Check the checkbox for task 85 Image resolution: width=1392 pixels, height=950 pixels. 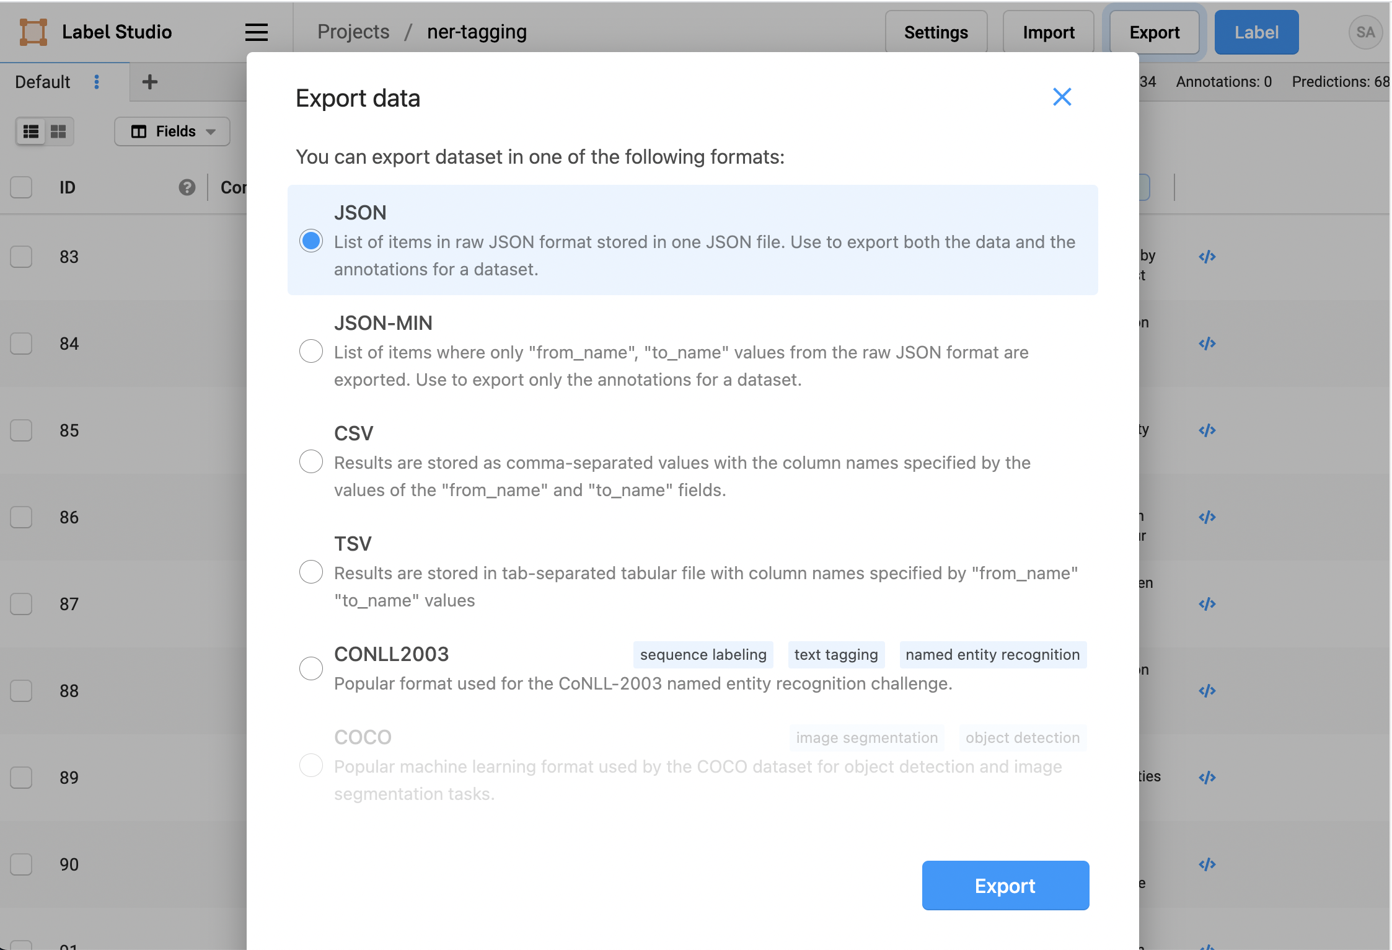pyautogui.click(x=20, y=430)
